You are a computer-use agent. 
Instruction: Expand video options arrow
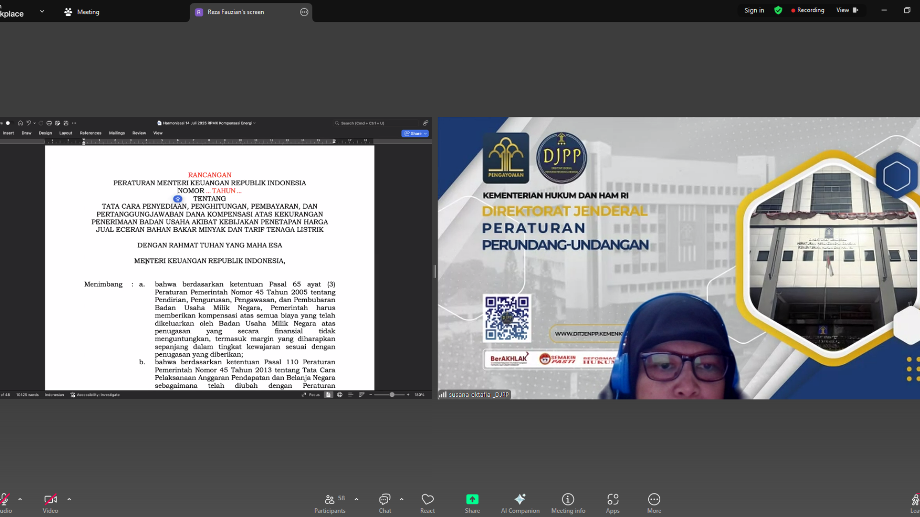69,499
